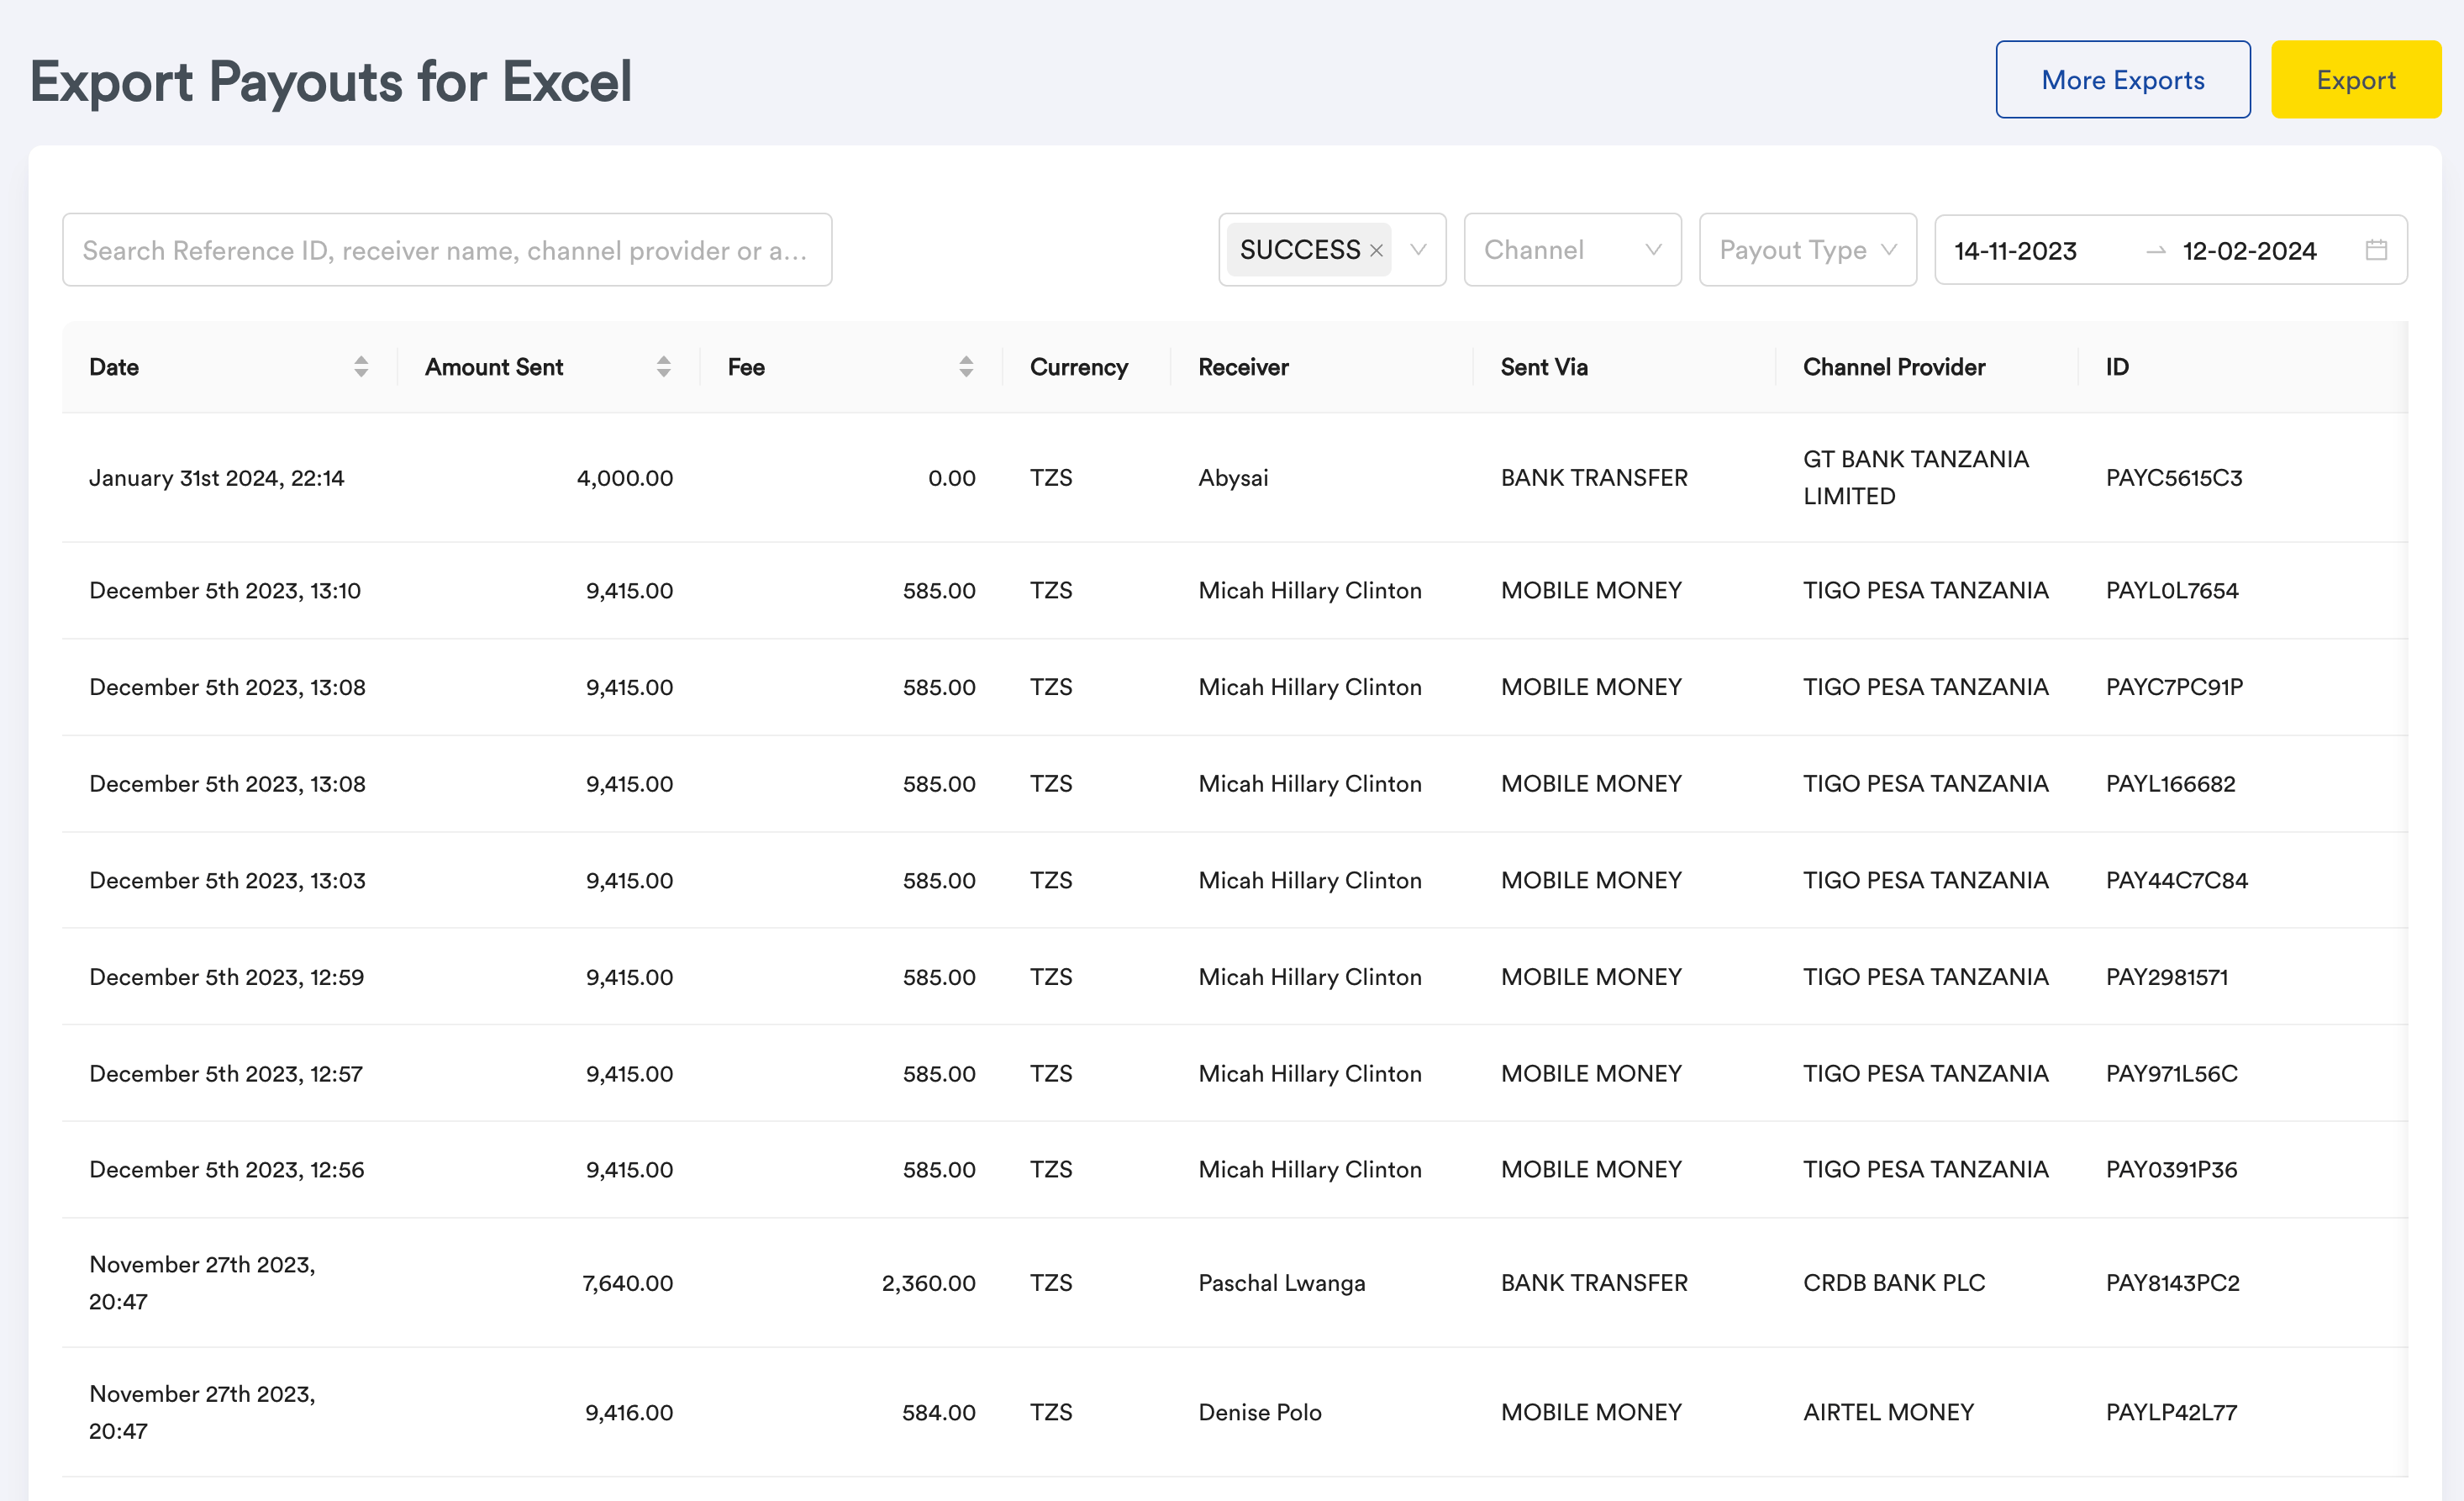Click the 4,000.00 amount cell
This screenshot has width=2464, height=1501.
pos(625,478)
